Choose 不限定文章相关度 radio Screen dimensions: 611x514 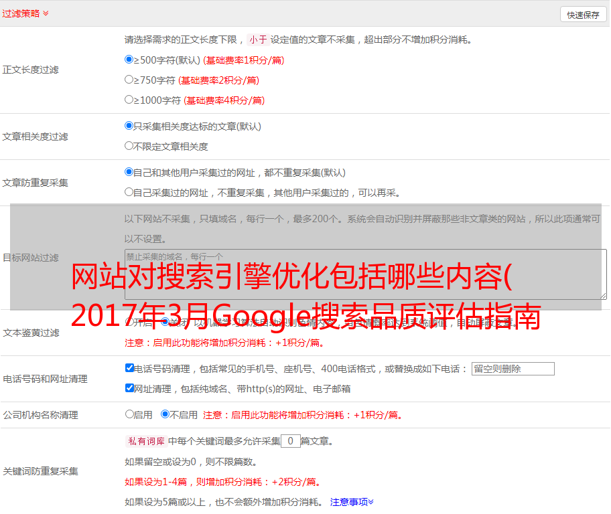point(129,146)
